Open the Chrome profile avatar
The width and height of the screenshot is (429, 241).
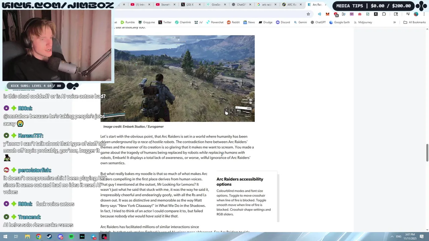416,14
